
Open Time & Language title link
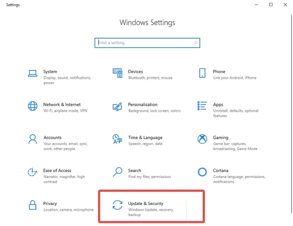[x=145, y=137]
